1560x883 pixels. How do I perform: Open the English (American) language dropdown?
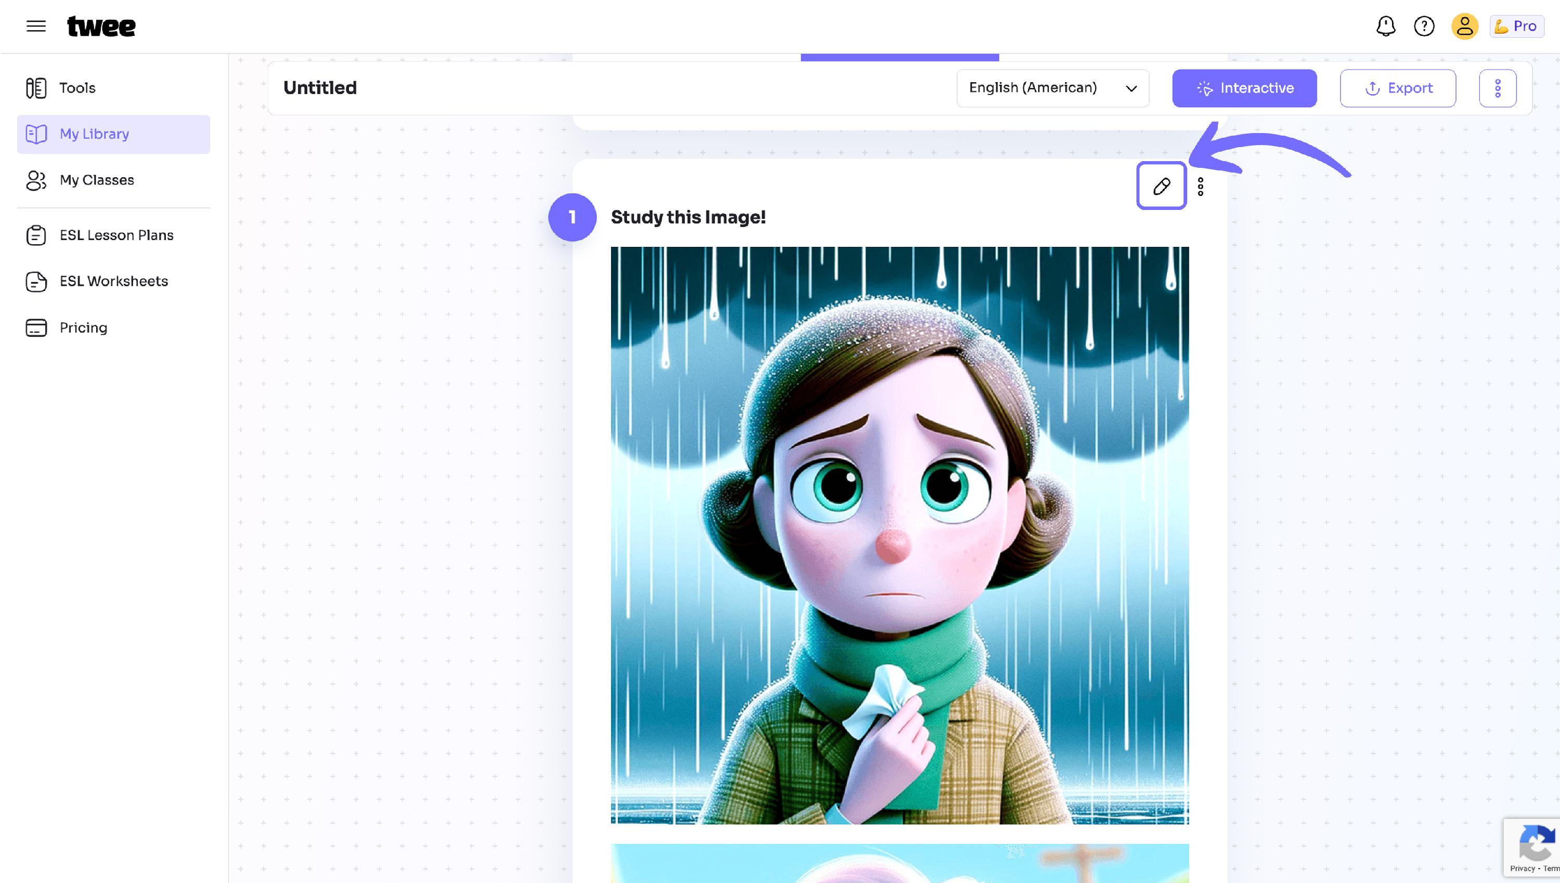1053,88
